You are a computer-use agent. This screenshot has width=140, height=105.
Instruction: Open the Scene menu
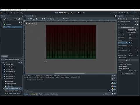click(3, 13)
